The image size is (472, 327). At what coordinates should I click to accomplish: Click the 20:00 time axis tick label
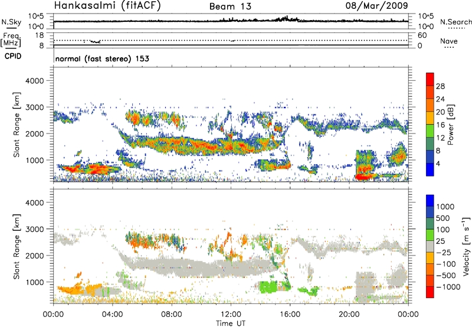349,315
